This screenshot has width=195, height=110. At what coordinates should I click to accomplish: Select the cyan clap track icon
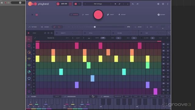(29, 72)
